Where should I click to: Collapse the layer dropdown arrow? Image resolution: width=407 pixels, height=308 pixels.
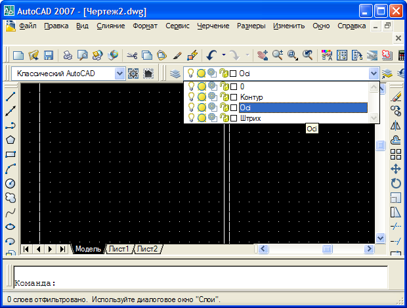pyautogui.click(x=374, y=74)
